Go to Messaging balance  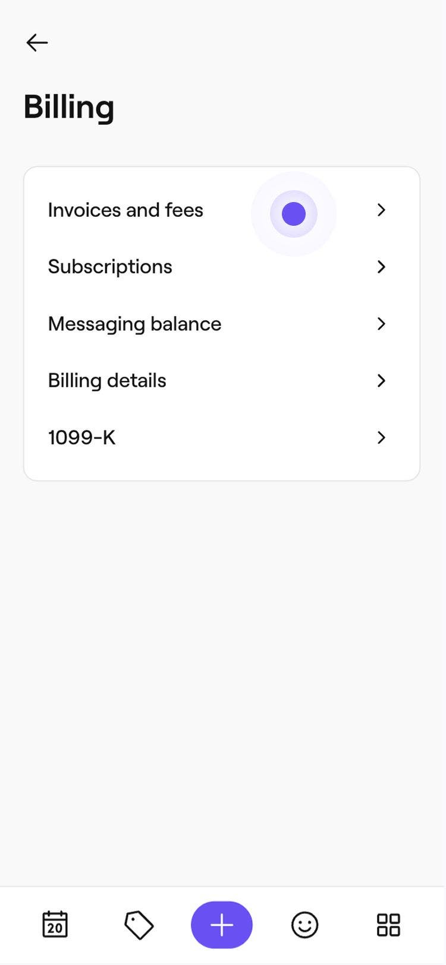click(134, 324)
